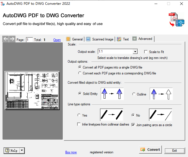Click the 'registered version' text
Screen dimensions: 188x157
[x=101, y=152]
